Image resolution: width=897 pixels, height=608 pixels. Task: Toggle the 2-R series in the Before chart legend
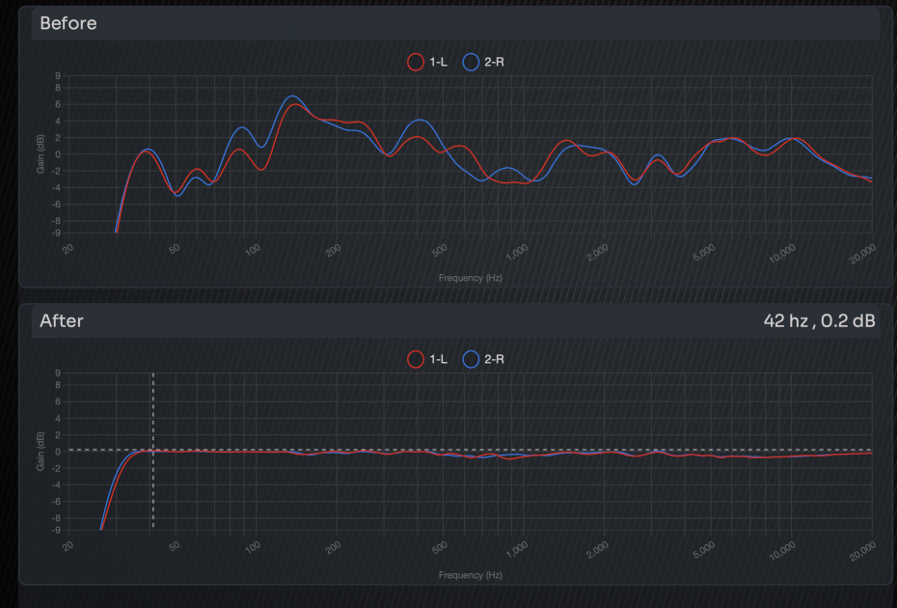pyautogui.click(x=483, y=62)
